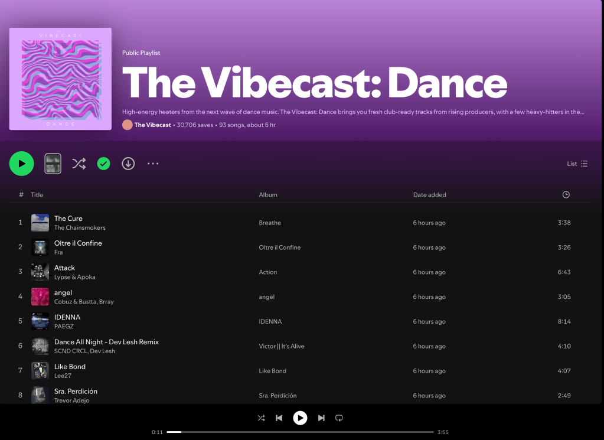Sort by the # track number header

(x=21, y=194)
